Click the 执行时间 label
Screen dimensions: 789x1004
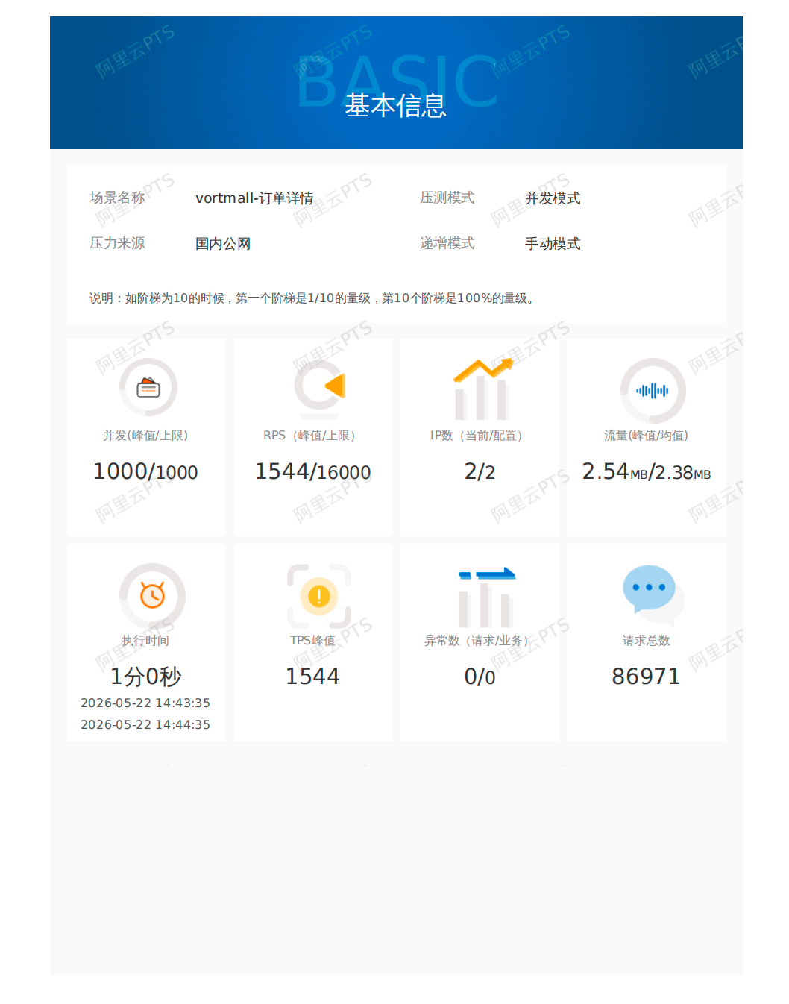click(x=145, y=640)
